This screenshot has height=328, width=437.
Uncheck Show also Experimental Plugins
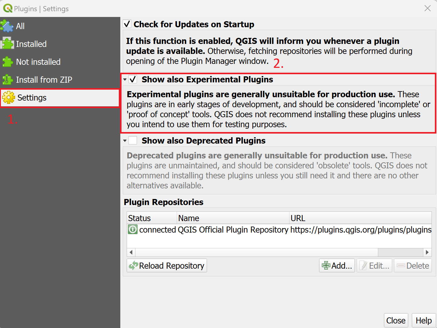(x=133, y=79)
